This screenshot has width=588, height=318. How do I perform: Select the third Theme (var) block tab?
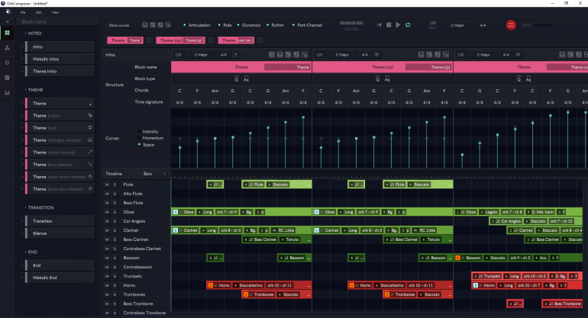point(236,40)
